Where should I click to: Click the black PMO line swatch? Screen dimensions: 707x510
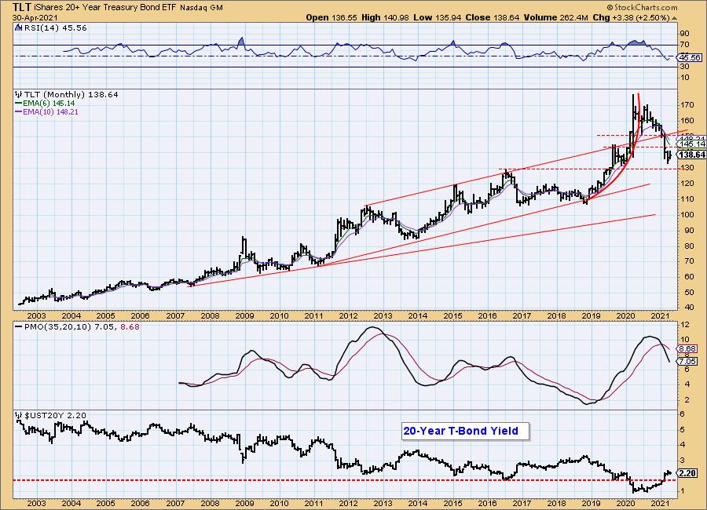19,326
